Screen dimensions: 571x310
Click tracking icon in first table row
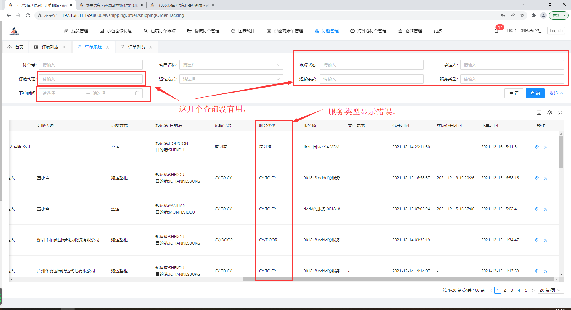(537, 147)
